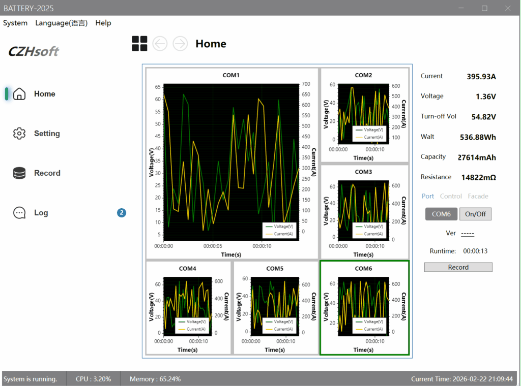Click the Record database icon
521x386 pixels.
(x=19, y=173)
